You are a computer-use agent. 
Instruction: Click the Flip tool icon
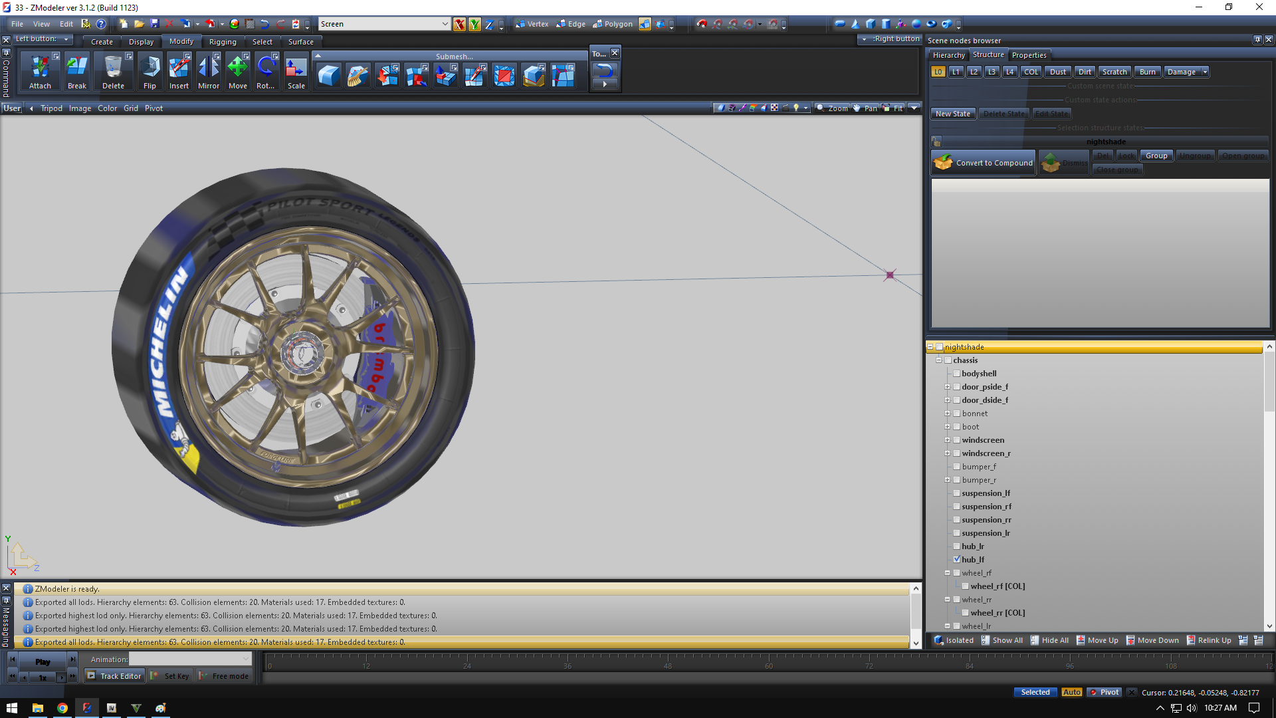pos(150,70)
